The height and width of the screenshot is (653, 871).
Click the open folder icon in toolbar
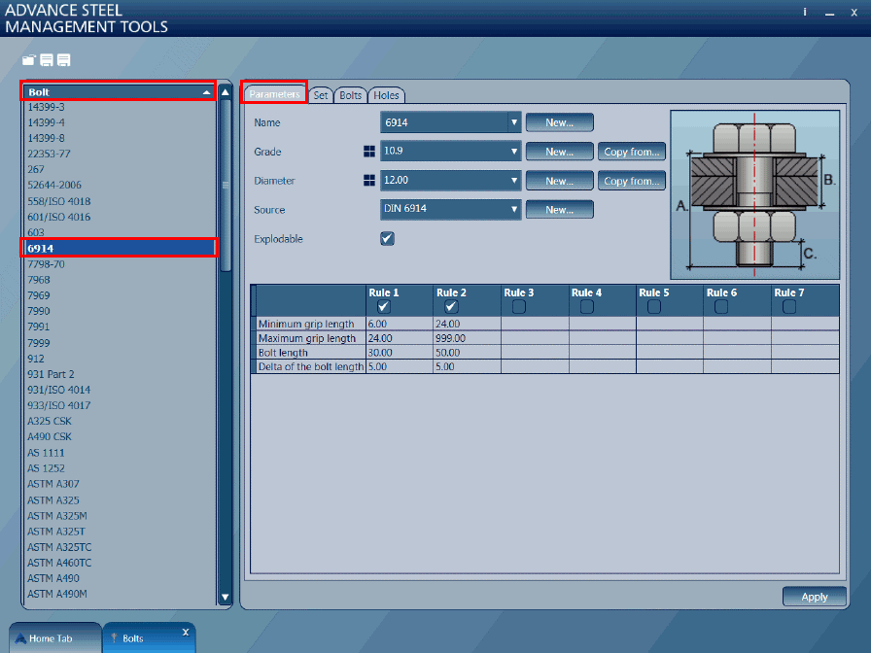pyautogui.click(x=28, y=60)
